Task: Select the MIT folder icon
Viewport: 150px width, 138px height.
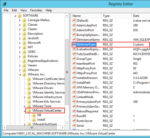Action: [x=24, y=47]
